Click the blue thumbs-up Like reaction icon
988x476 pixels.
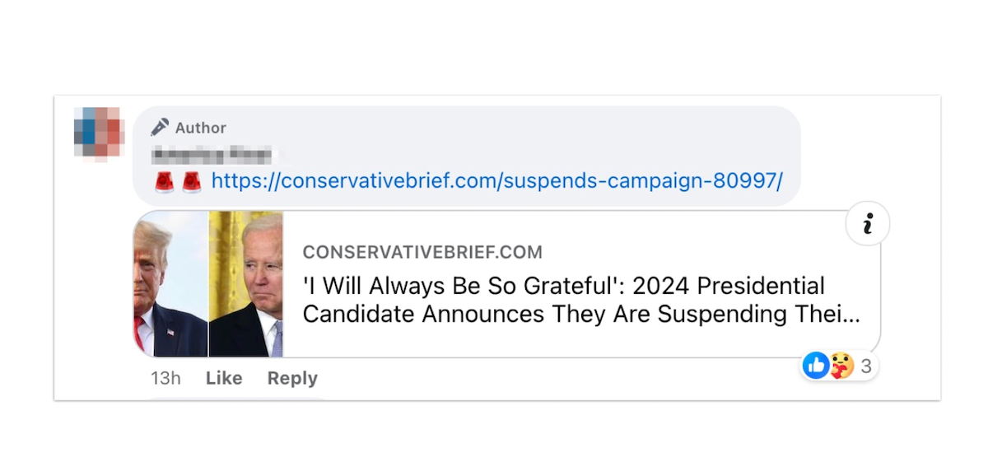pos(815,366)
